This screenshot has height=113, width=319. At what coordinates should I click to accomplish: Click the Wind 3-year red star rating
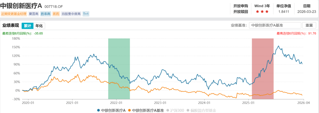(x=262, y=12)
